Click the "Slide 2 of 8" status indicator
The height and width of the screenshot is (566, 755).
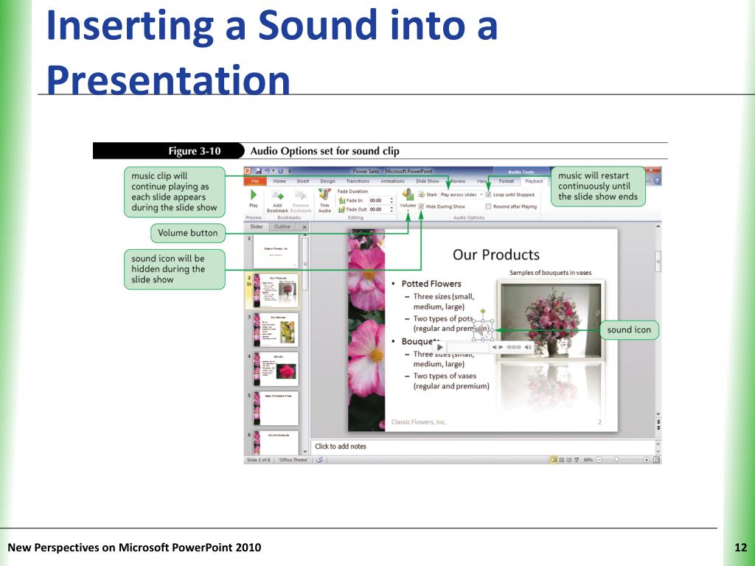pyautogui.click(x=259, y=460)
